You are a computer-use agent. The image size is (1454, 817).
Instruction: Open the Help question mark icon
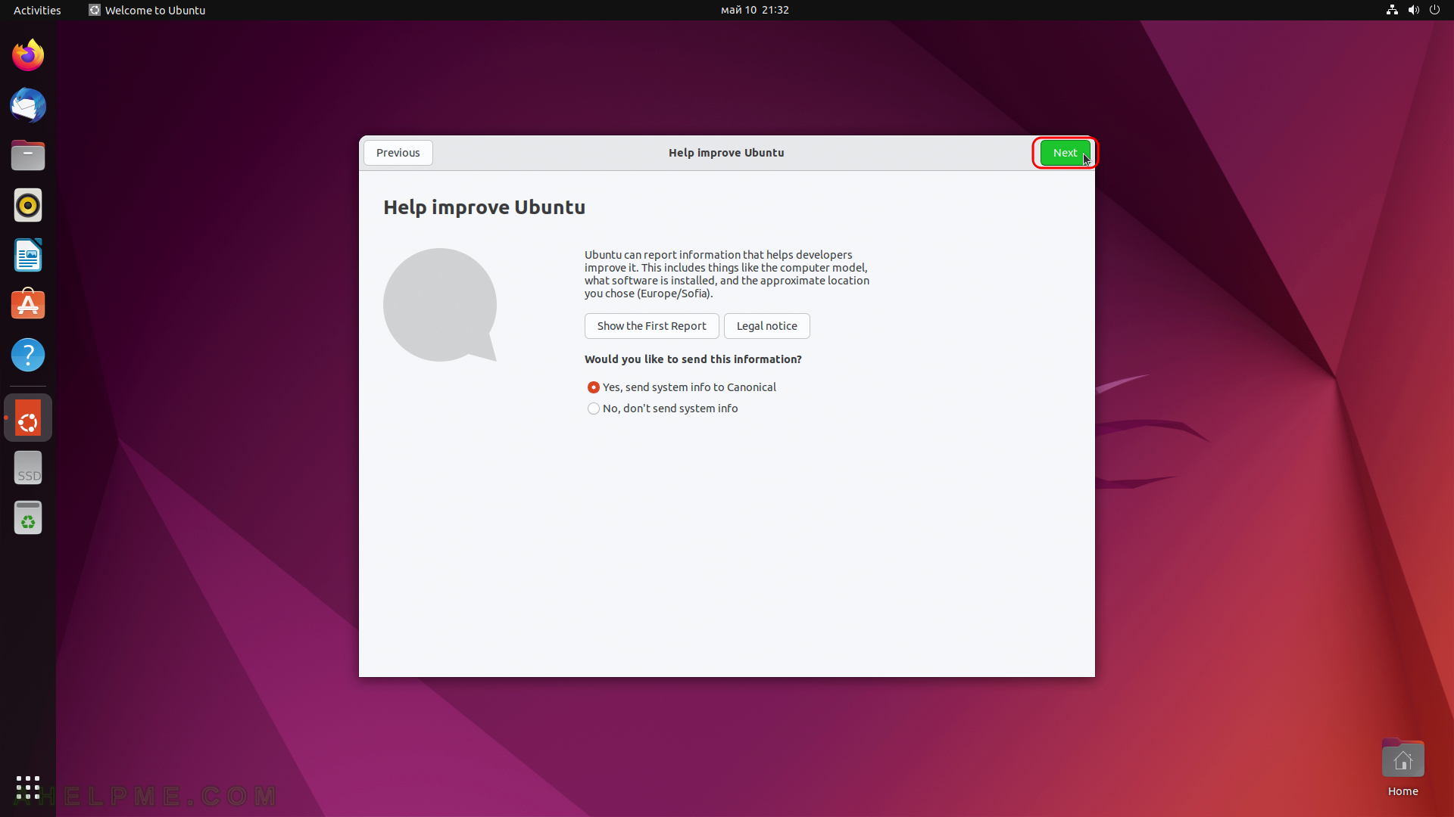28,355
